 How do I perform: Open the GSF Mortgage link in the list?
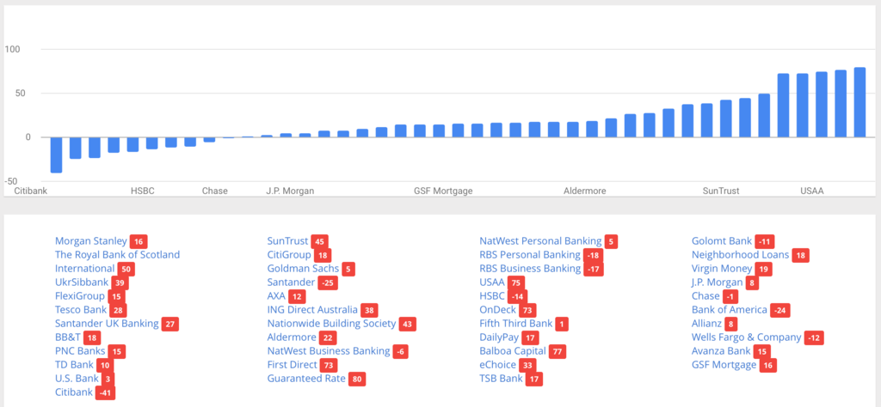tap(724, 364)
